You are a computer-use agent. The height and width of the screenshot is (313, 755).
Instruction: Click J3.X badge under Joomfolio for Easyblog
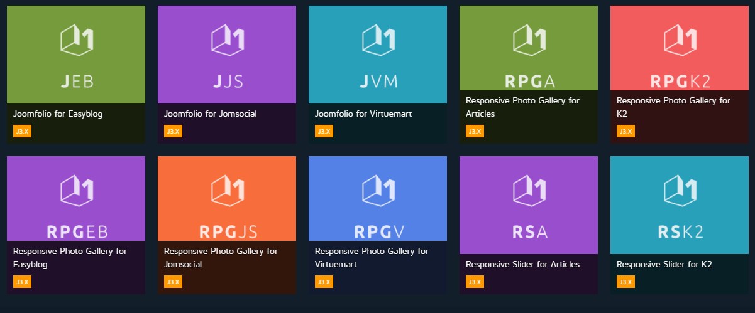22,132
